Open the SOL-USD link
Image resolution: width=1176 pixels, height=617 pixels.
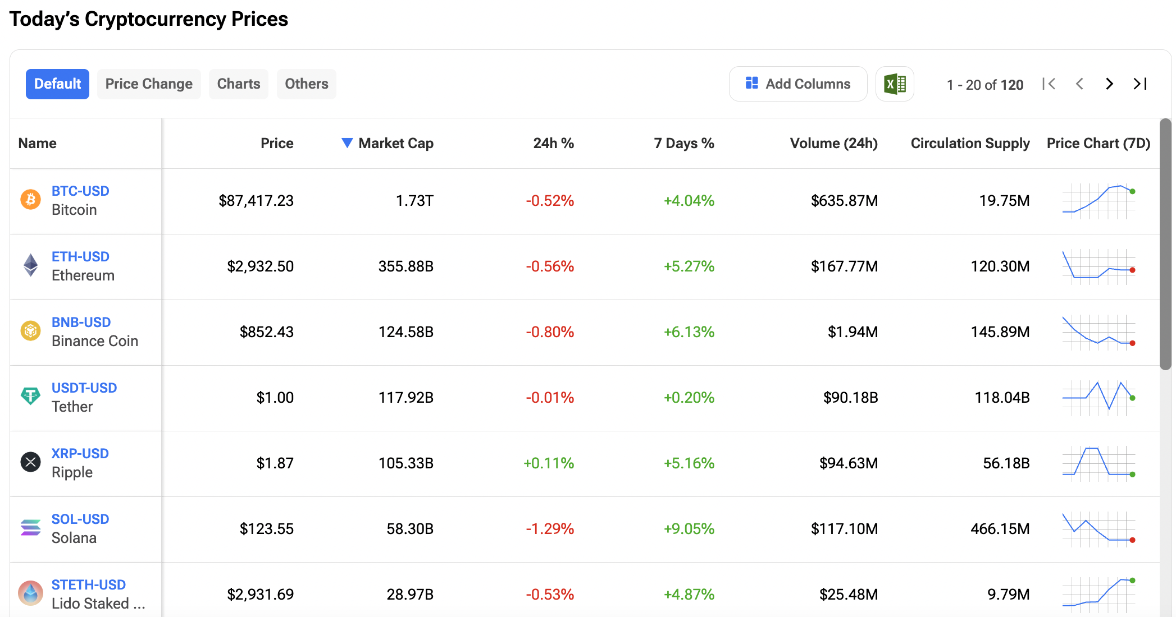click(80, 519)
